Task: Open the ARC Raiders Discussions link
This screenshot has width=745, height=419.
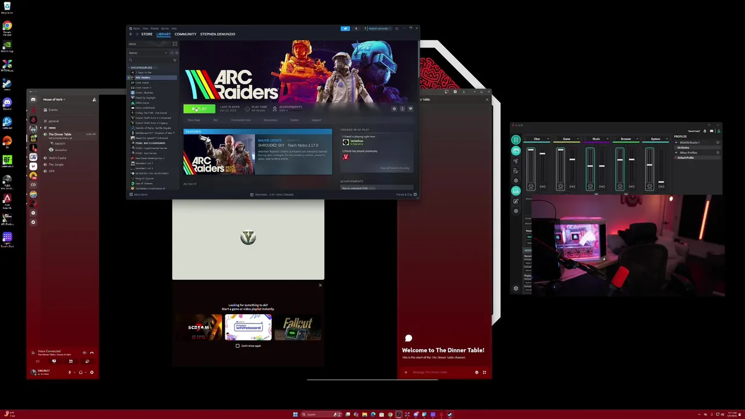Action: [x=271, y=120]
